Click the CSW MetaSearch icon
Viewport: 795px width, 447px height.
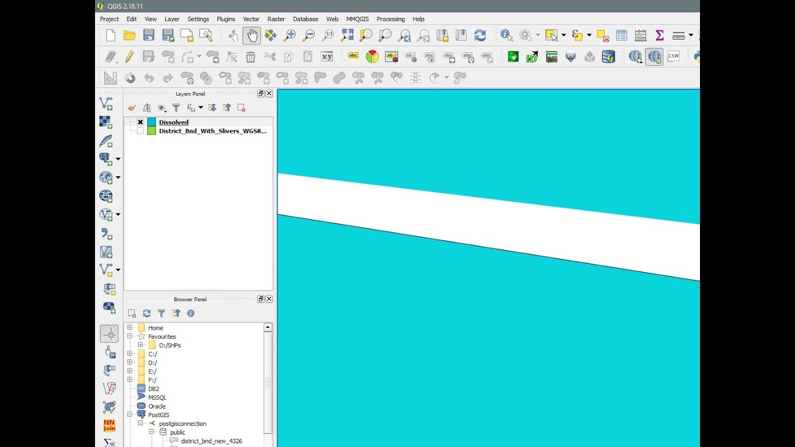point(673,57)
